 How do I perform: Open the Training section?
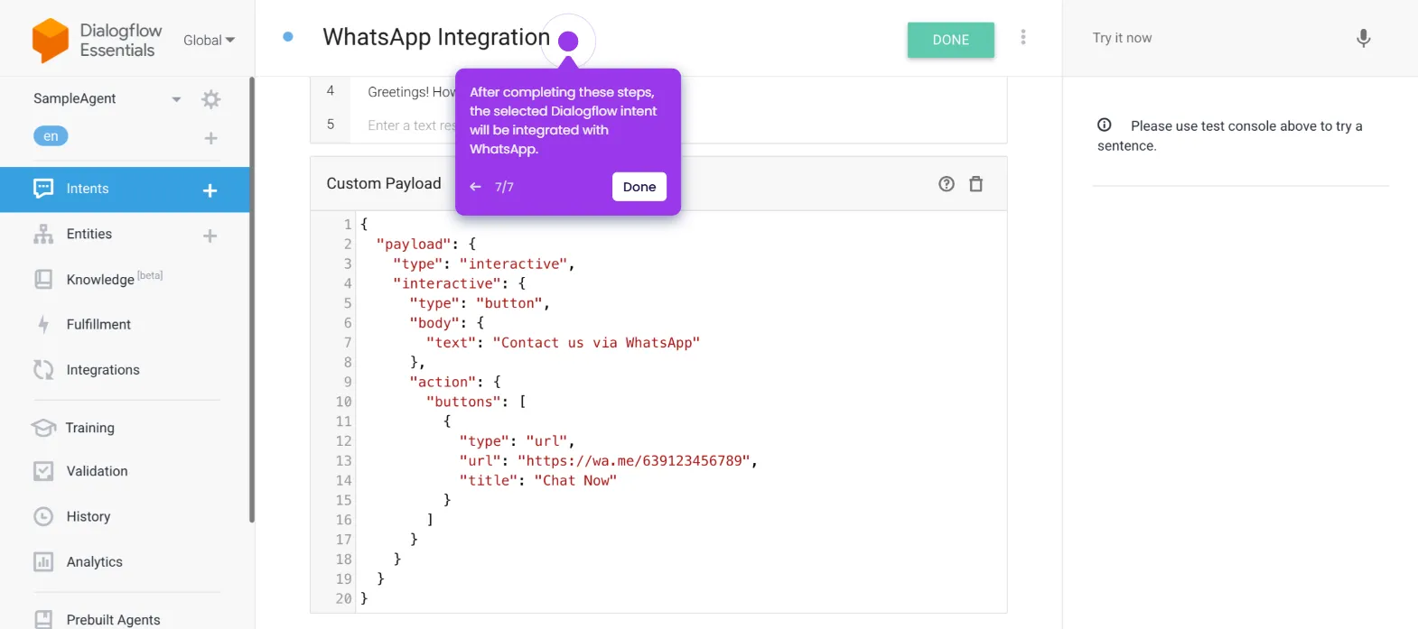[89, 428]
